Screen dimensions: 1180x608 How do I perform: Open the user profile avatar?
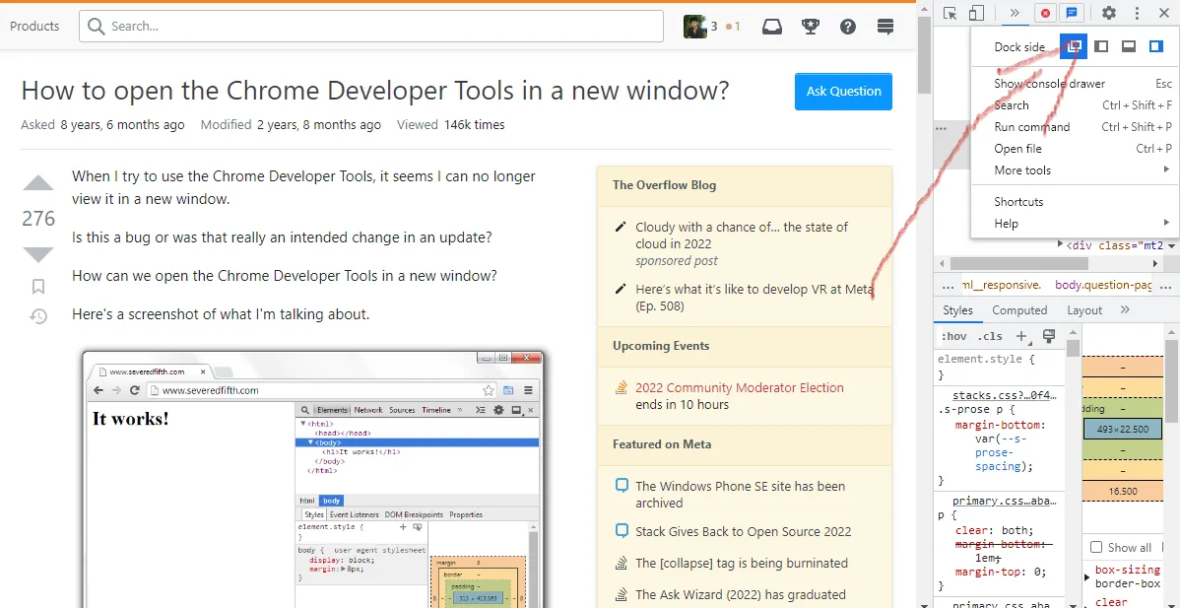click(x=694, y=27)
